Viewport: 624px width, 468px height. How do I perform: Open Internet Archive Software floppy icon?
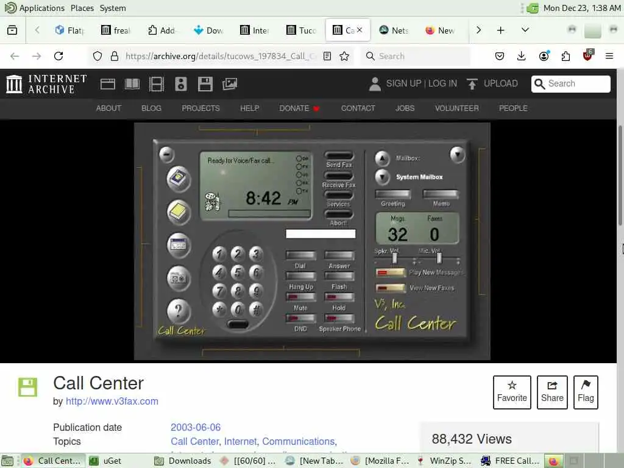pyautogui.click(x=205, y=84)
